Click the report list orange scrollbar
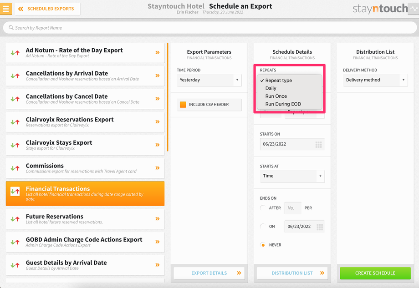419x288 pixels. click(168, 97)
